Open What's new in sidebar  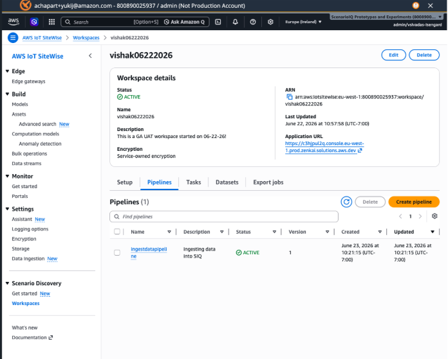click(24, 328)
